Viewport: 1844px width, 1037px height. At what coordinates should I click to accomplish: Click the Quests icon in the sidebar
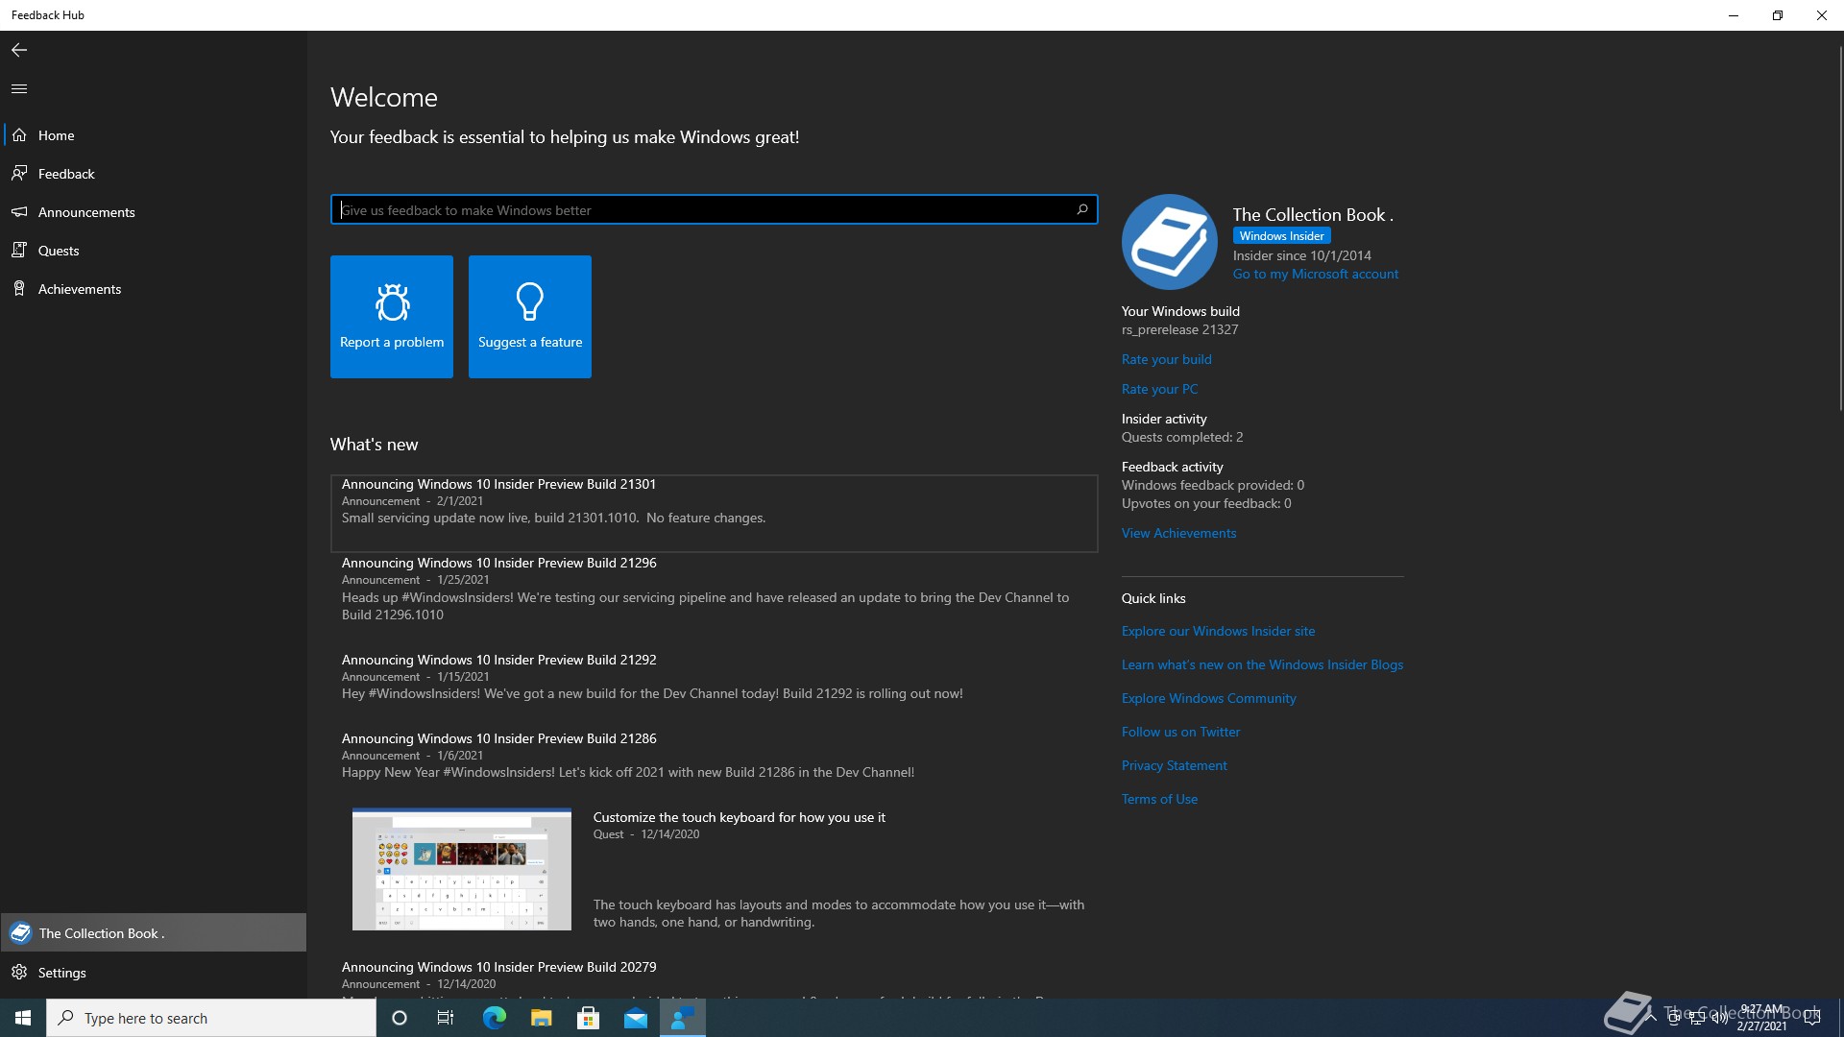19,251
